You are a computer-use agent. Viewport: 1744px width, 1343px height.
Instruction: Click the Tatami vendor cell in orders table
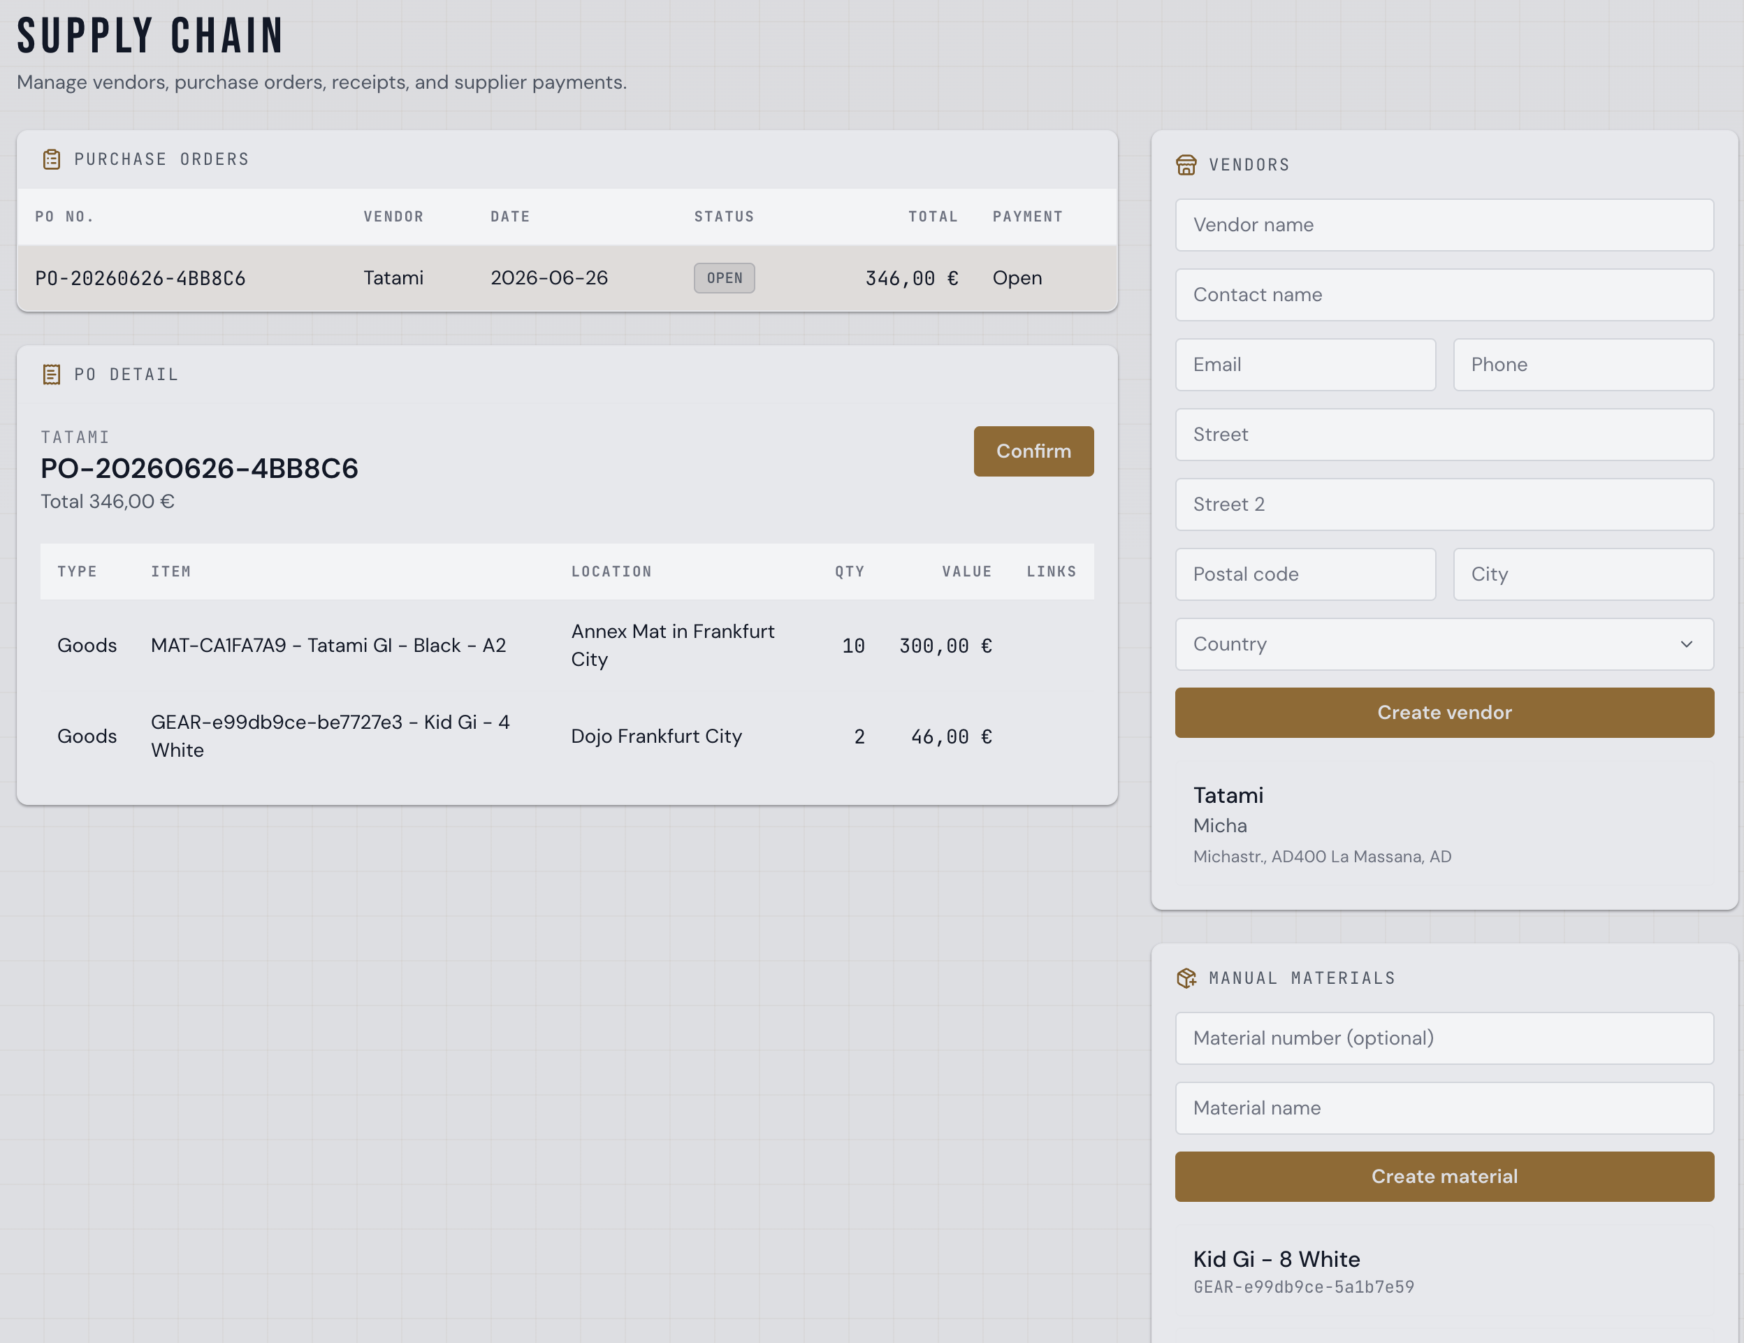393,278
